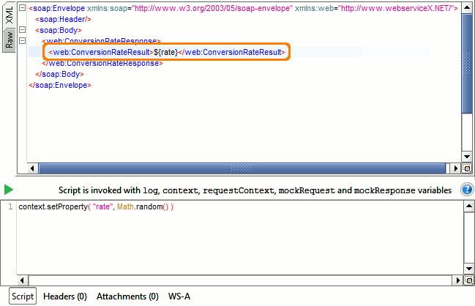475x306 pixels.
Task: Click the magnifier icon in the script editor corner
Action: [469, 280]
